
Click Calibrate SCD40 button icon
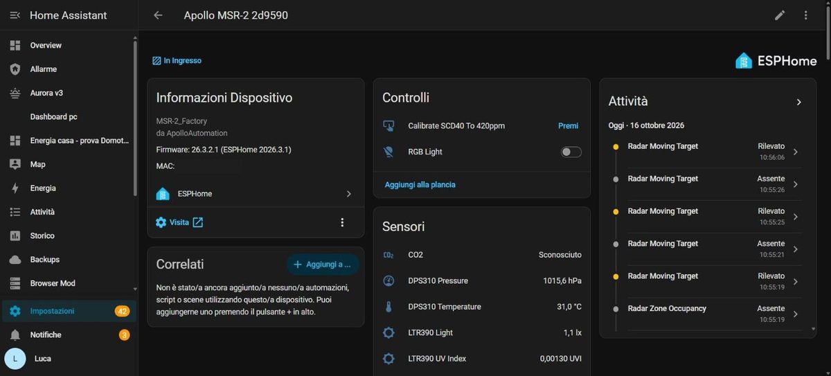pos(388,126)
